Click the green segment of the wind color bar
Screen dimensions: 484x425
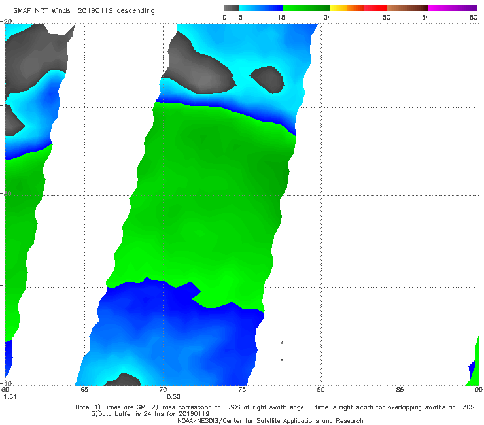point(306,8)
